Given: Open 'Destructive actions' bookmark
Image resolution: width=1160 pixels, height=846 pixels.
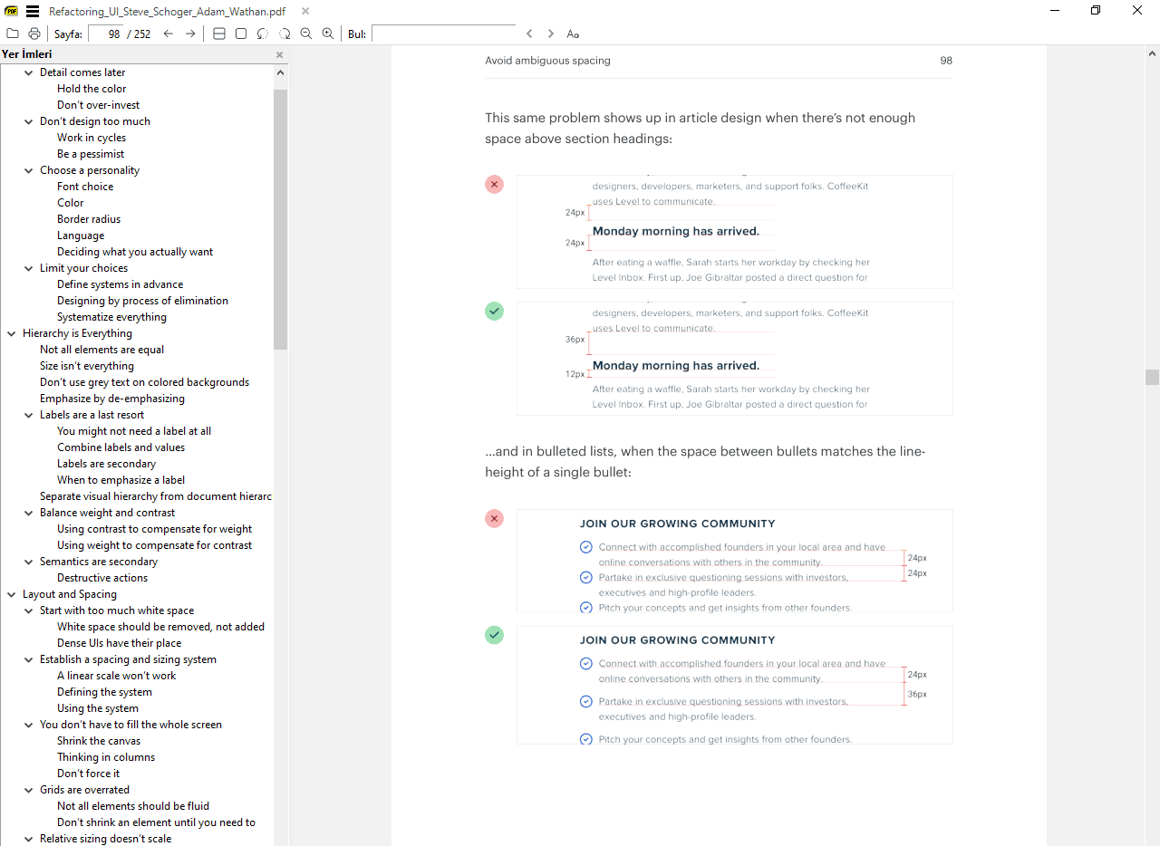Looking at the screenshot, I should pos(102,578).
